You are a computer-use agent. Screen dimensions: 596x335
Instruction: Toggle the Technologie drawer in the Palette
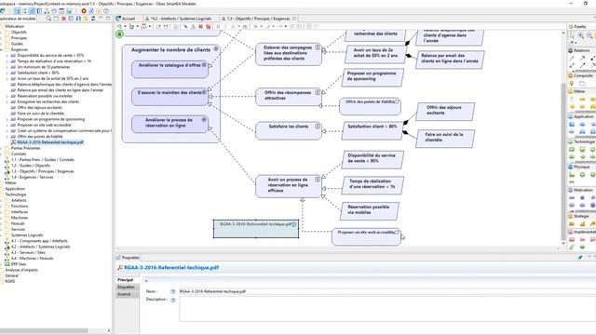pyautogui.click(x=581, y=141)
